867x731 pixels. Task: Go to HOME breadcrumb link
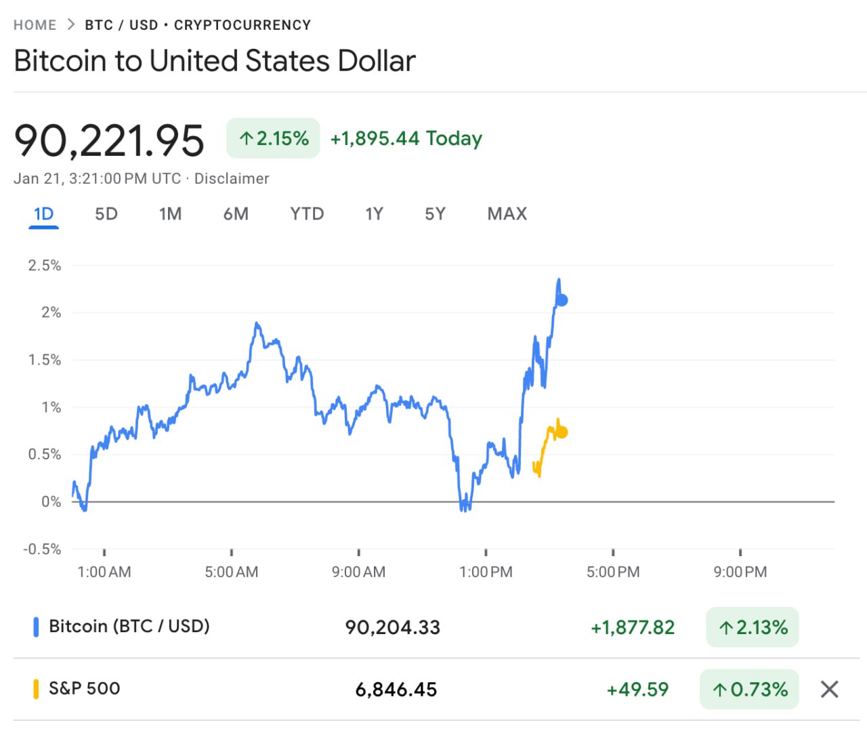[x=35, y=25]
